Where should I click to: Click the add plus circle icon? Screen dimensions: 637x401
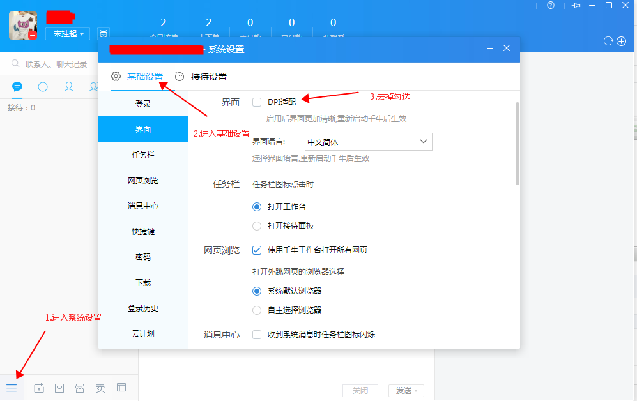click(x=622, y=41)
